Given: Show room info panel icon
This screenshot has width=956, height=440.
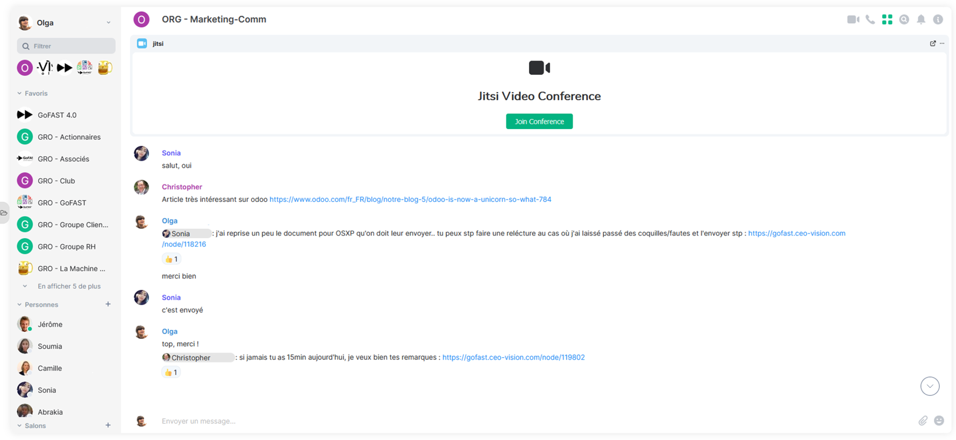Looking at the screenshot, I should click(938, 20).
